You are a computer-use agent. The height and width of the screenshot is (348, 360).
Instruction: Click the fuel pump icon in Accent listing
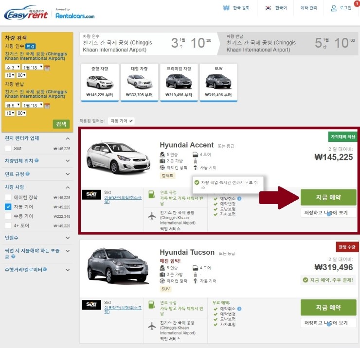point(151,194)
